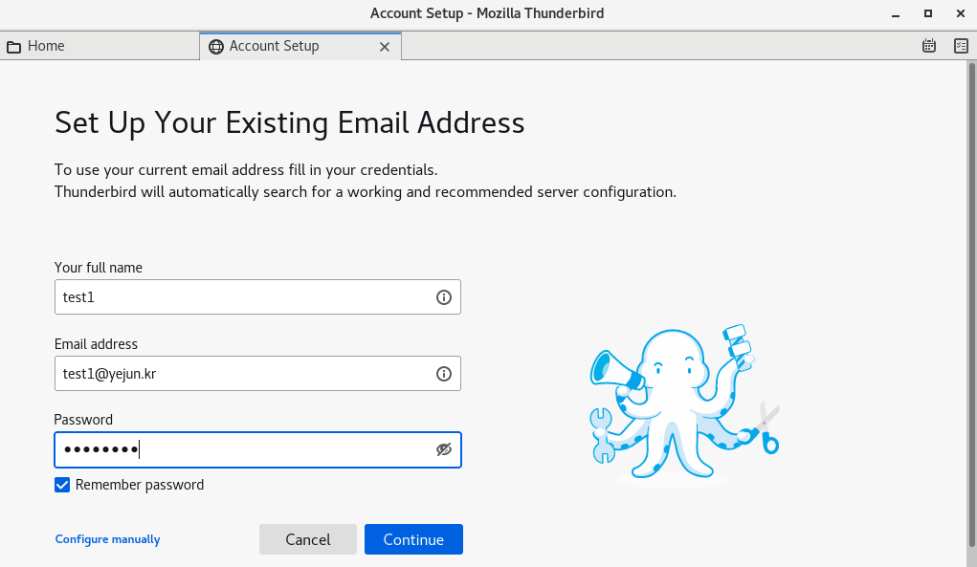Click globe icon on Account Setup tab
This screenshot has width=977, height=567.
pos(216,47)
